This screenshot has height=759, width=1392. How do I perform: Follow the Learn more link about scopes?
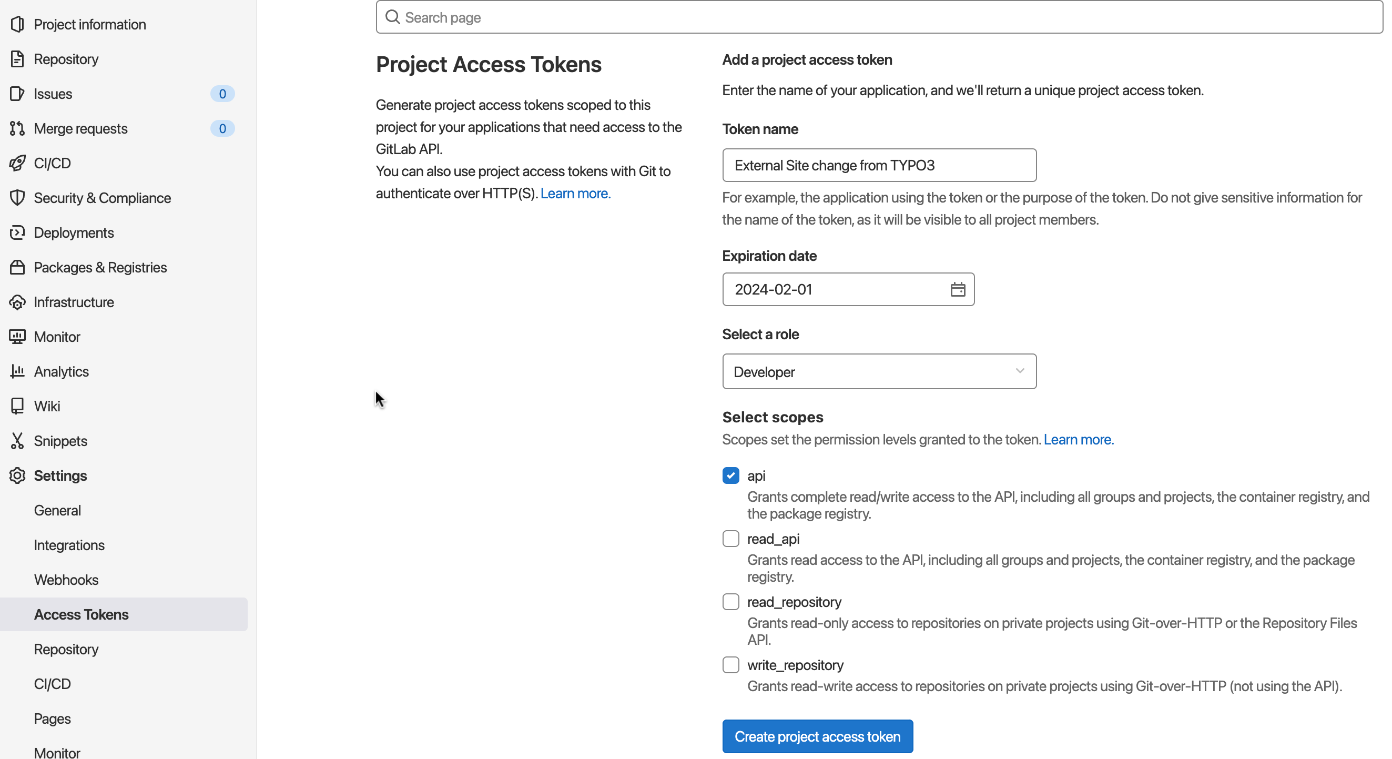pos(1078,440)
